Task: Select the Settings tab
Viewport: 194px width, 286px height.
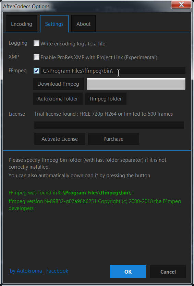Action: 54,24
